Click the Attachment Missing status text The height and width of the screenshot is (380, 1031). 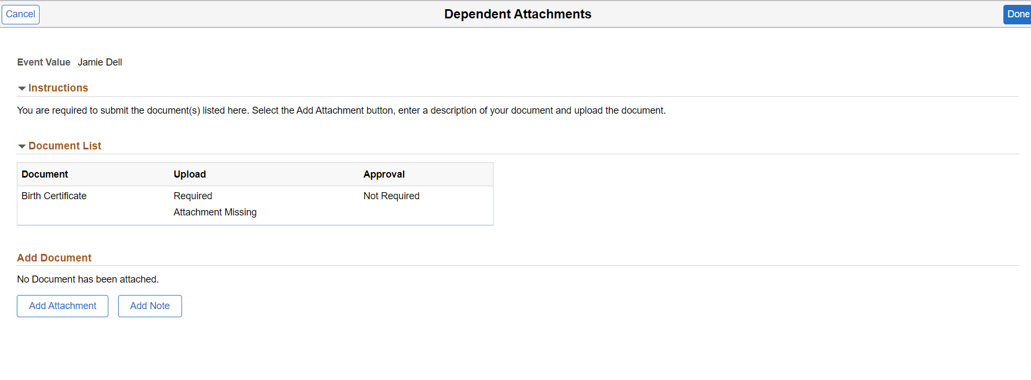pos(215,212)
